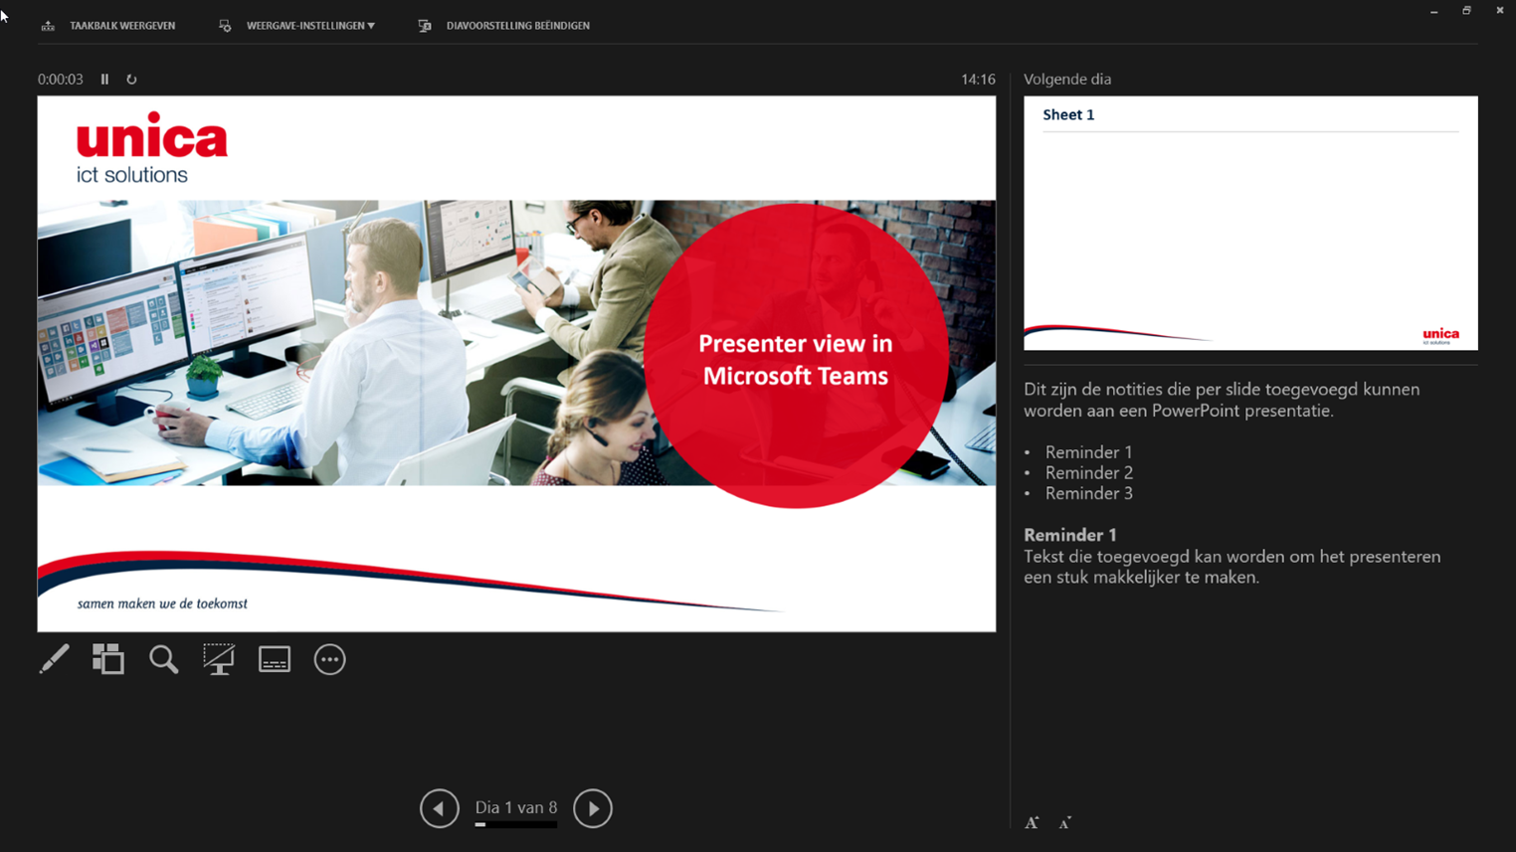The image size is (1516, 852).
Task: Click elapsed time 0:00:03
Action: (x=61, y=80)
